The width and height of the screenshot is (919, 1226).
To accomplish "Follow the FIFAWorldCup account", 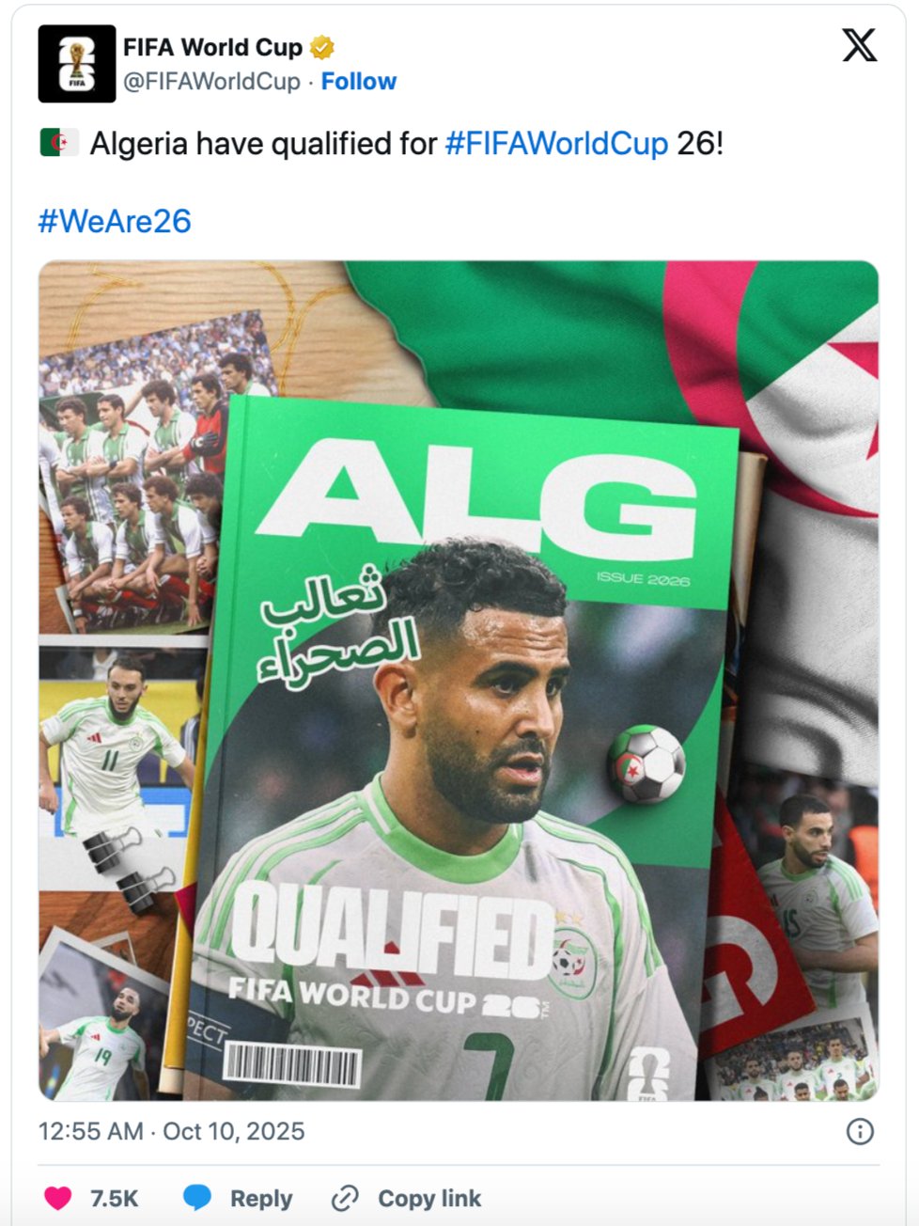I will [x=359, y=82].
